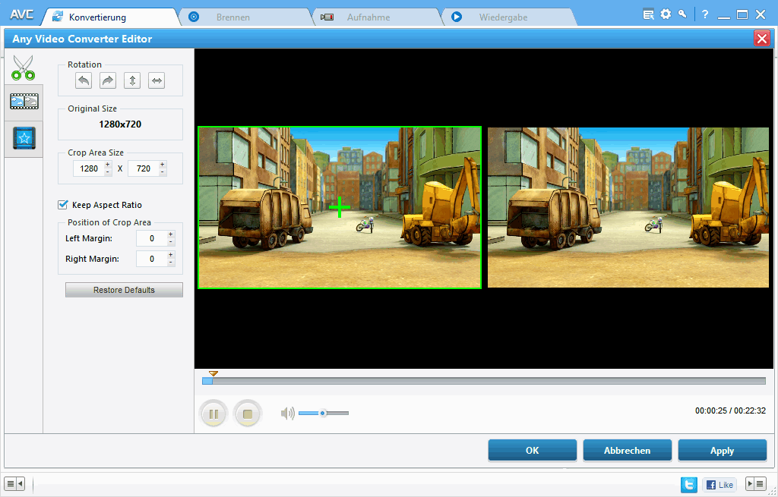Click the video seek progress bar
778x497 pixels.
click(x=484, y=381)
